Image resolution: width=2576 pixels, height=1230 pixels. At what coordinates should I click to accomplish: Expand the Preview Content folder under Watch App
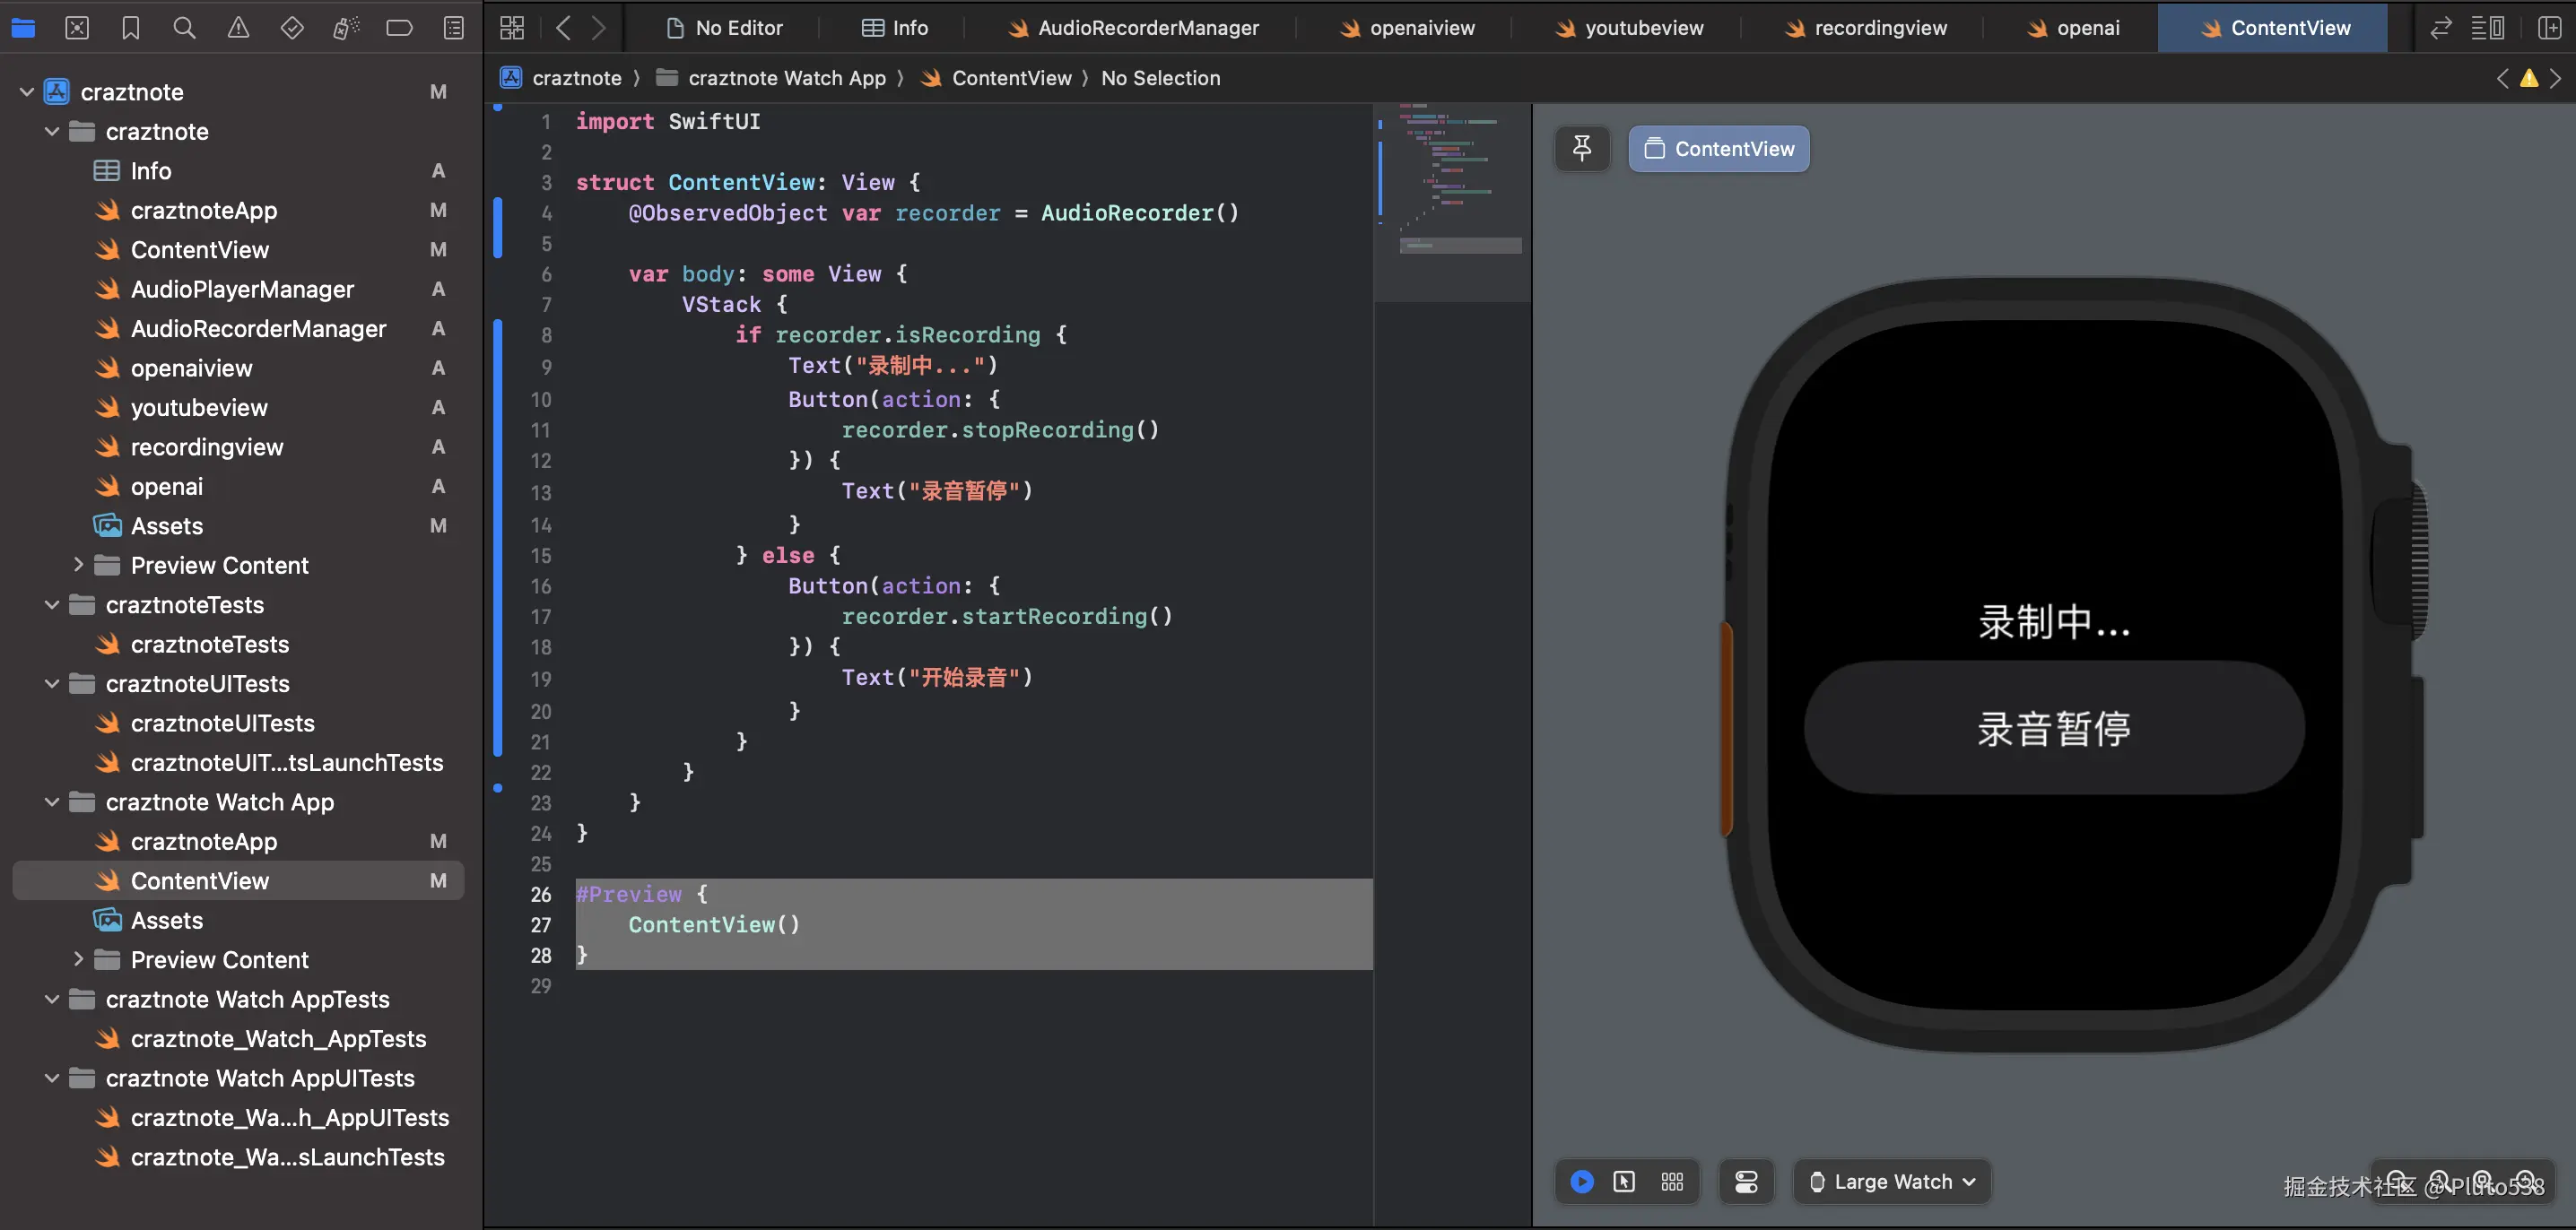point(78,959)
